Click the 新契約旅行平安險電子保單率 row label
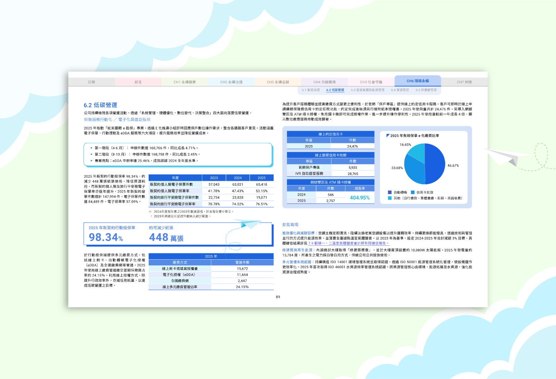Screen dimensions: 556x379 click(175, 204)
